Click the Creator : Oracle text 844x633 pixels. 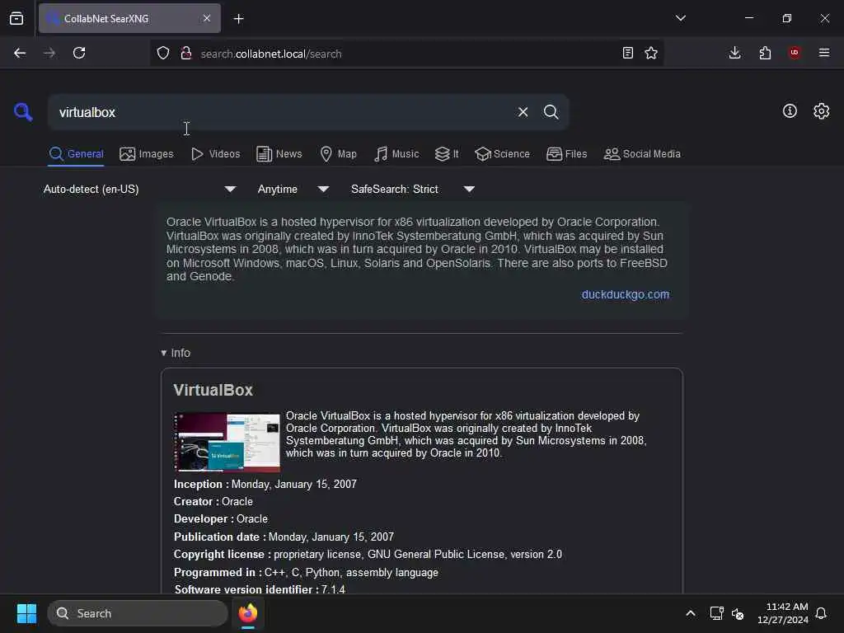(213, 501)
